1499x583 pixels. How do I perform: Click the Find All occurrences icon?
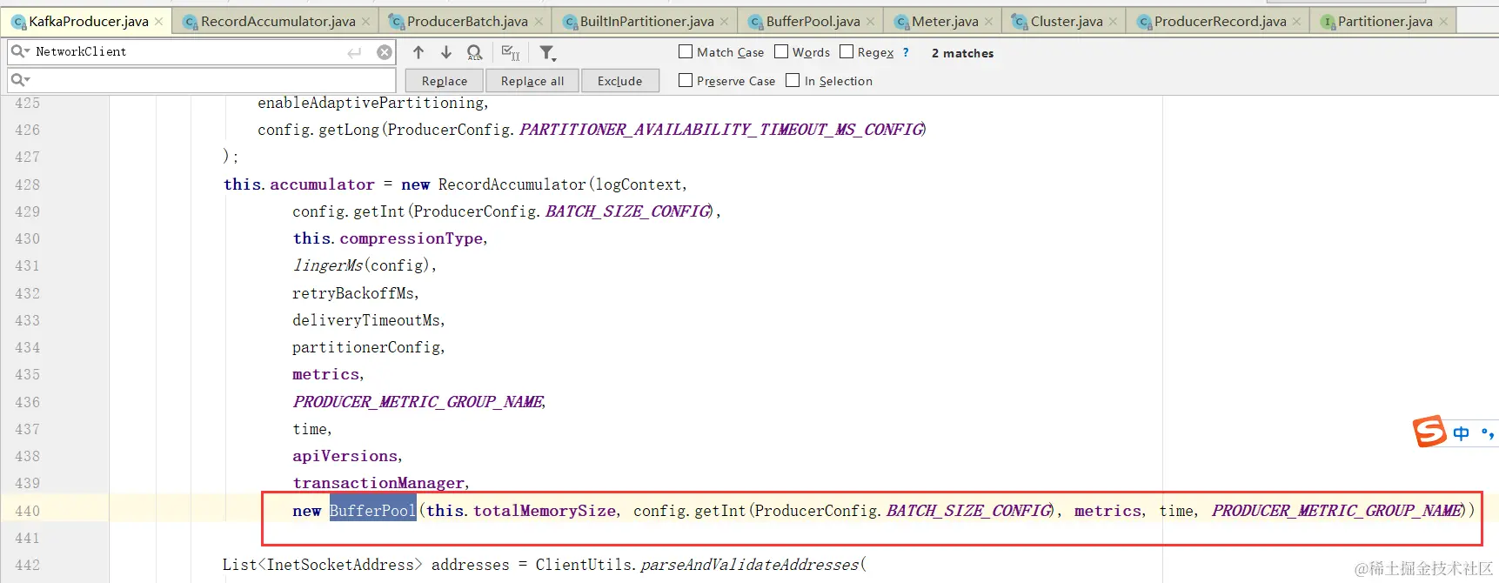point(474,53)
